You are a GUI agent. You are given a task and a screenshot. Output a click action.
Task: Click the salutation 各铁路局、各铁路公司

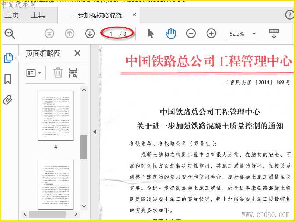pyautogui.click(x=157, y=144)
